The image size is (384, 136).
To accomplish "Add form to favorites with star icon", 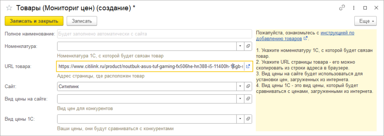I will [x=9, y=8].
